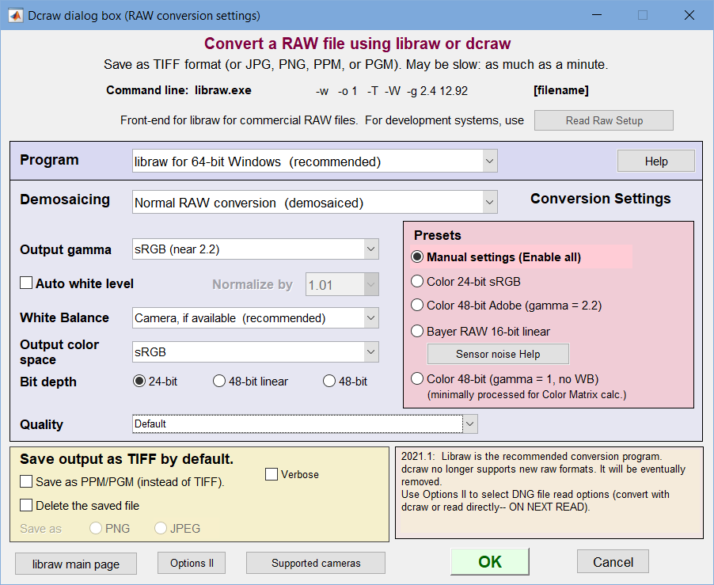The image size is (714, 585).
Task: Open Sensor noise Help
Action: pyautogui.click(x=498, y=354)
